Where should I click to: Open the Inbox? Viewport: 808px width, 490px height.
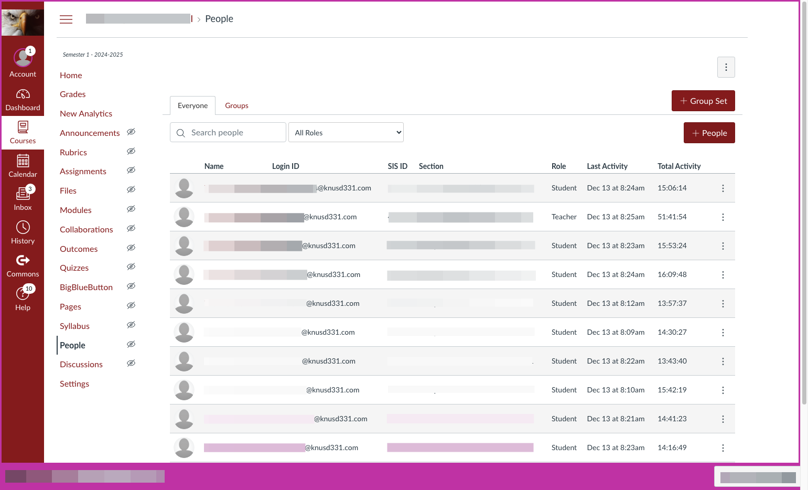(23, 199)
